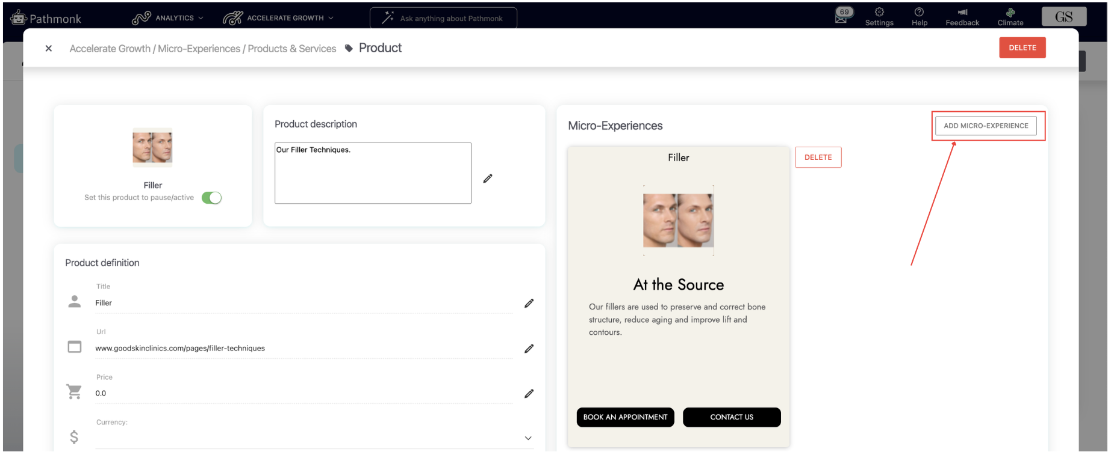Screen dimensions: 1108x452
Task: Edit the Url field pencil icon
Action: tap(529, 349)
